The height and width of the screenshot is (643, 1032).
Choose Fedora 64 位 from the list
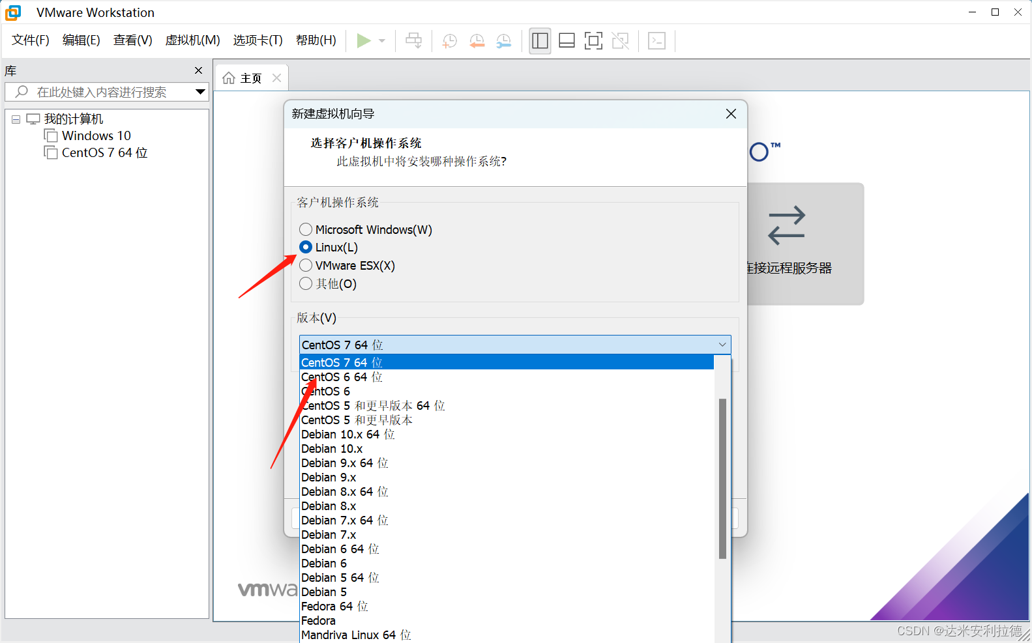[x=507, y=606]
